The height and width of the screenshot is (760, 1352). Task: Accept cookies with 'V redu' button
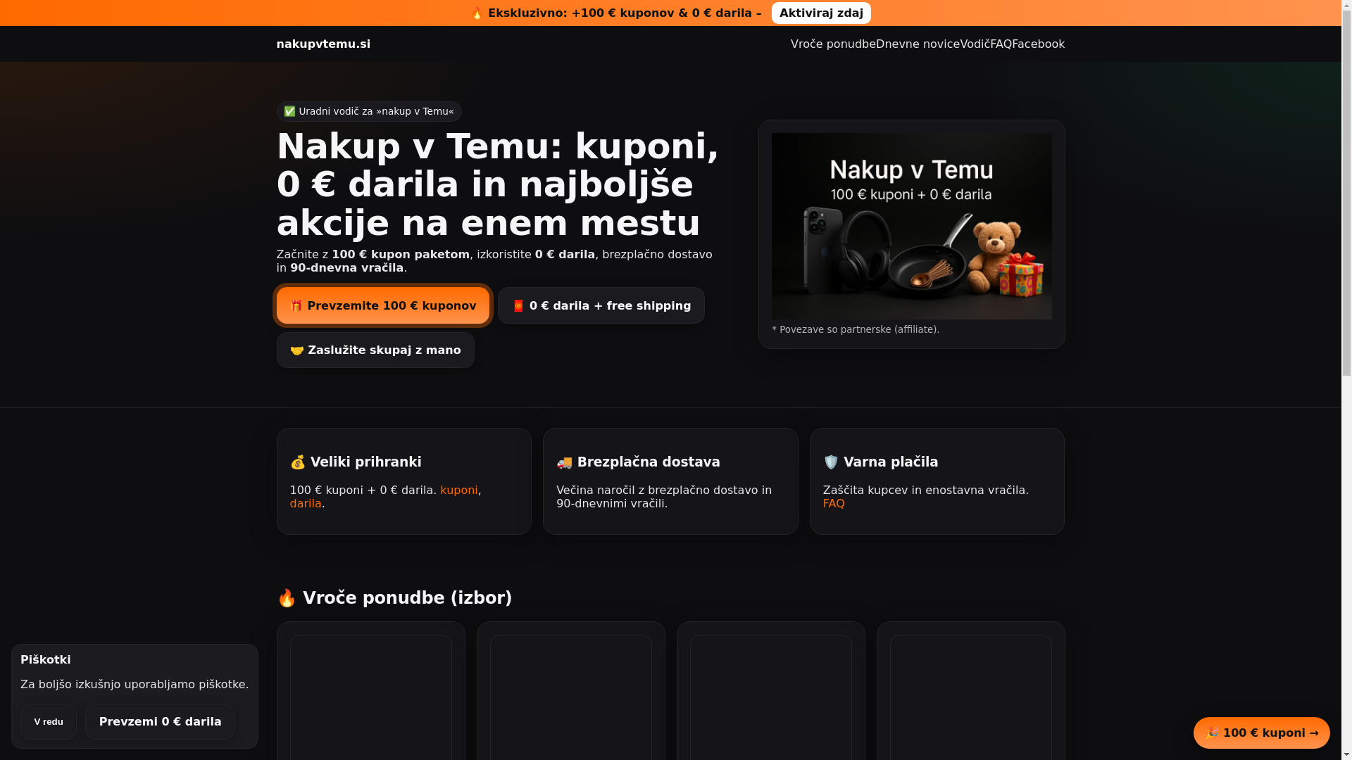coord(49,721)
